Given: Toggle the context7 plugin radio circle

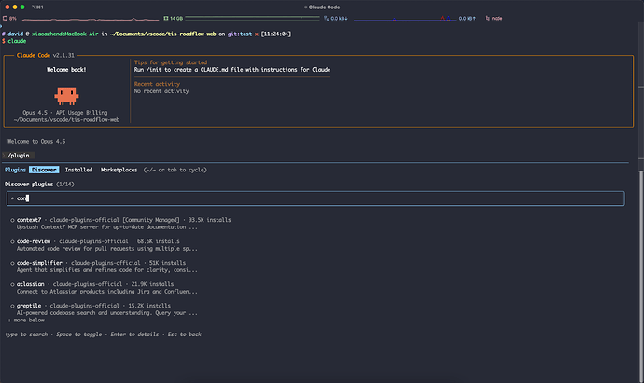Looking at the screenshot, I should [x=12, y=220].
